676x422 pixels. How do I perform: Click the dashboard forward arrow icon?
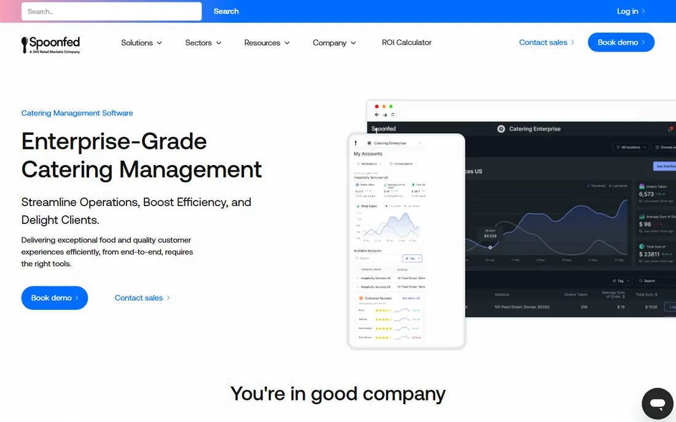[x=385, y=115]
